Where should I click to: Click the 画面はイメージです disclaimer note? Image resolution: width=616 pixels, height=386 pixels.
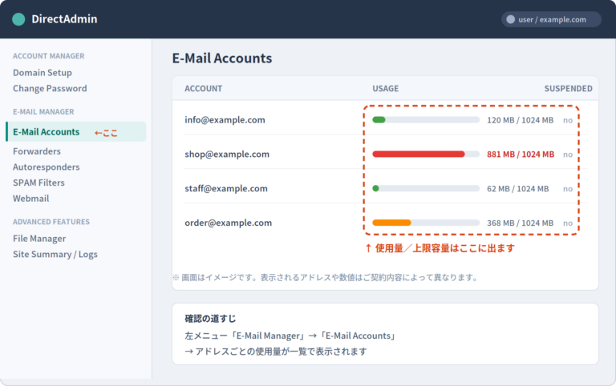[326, 278]
